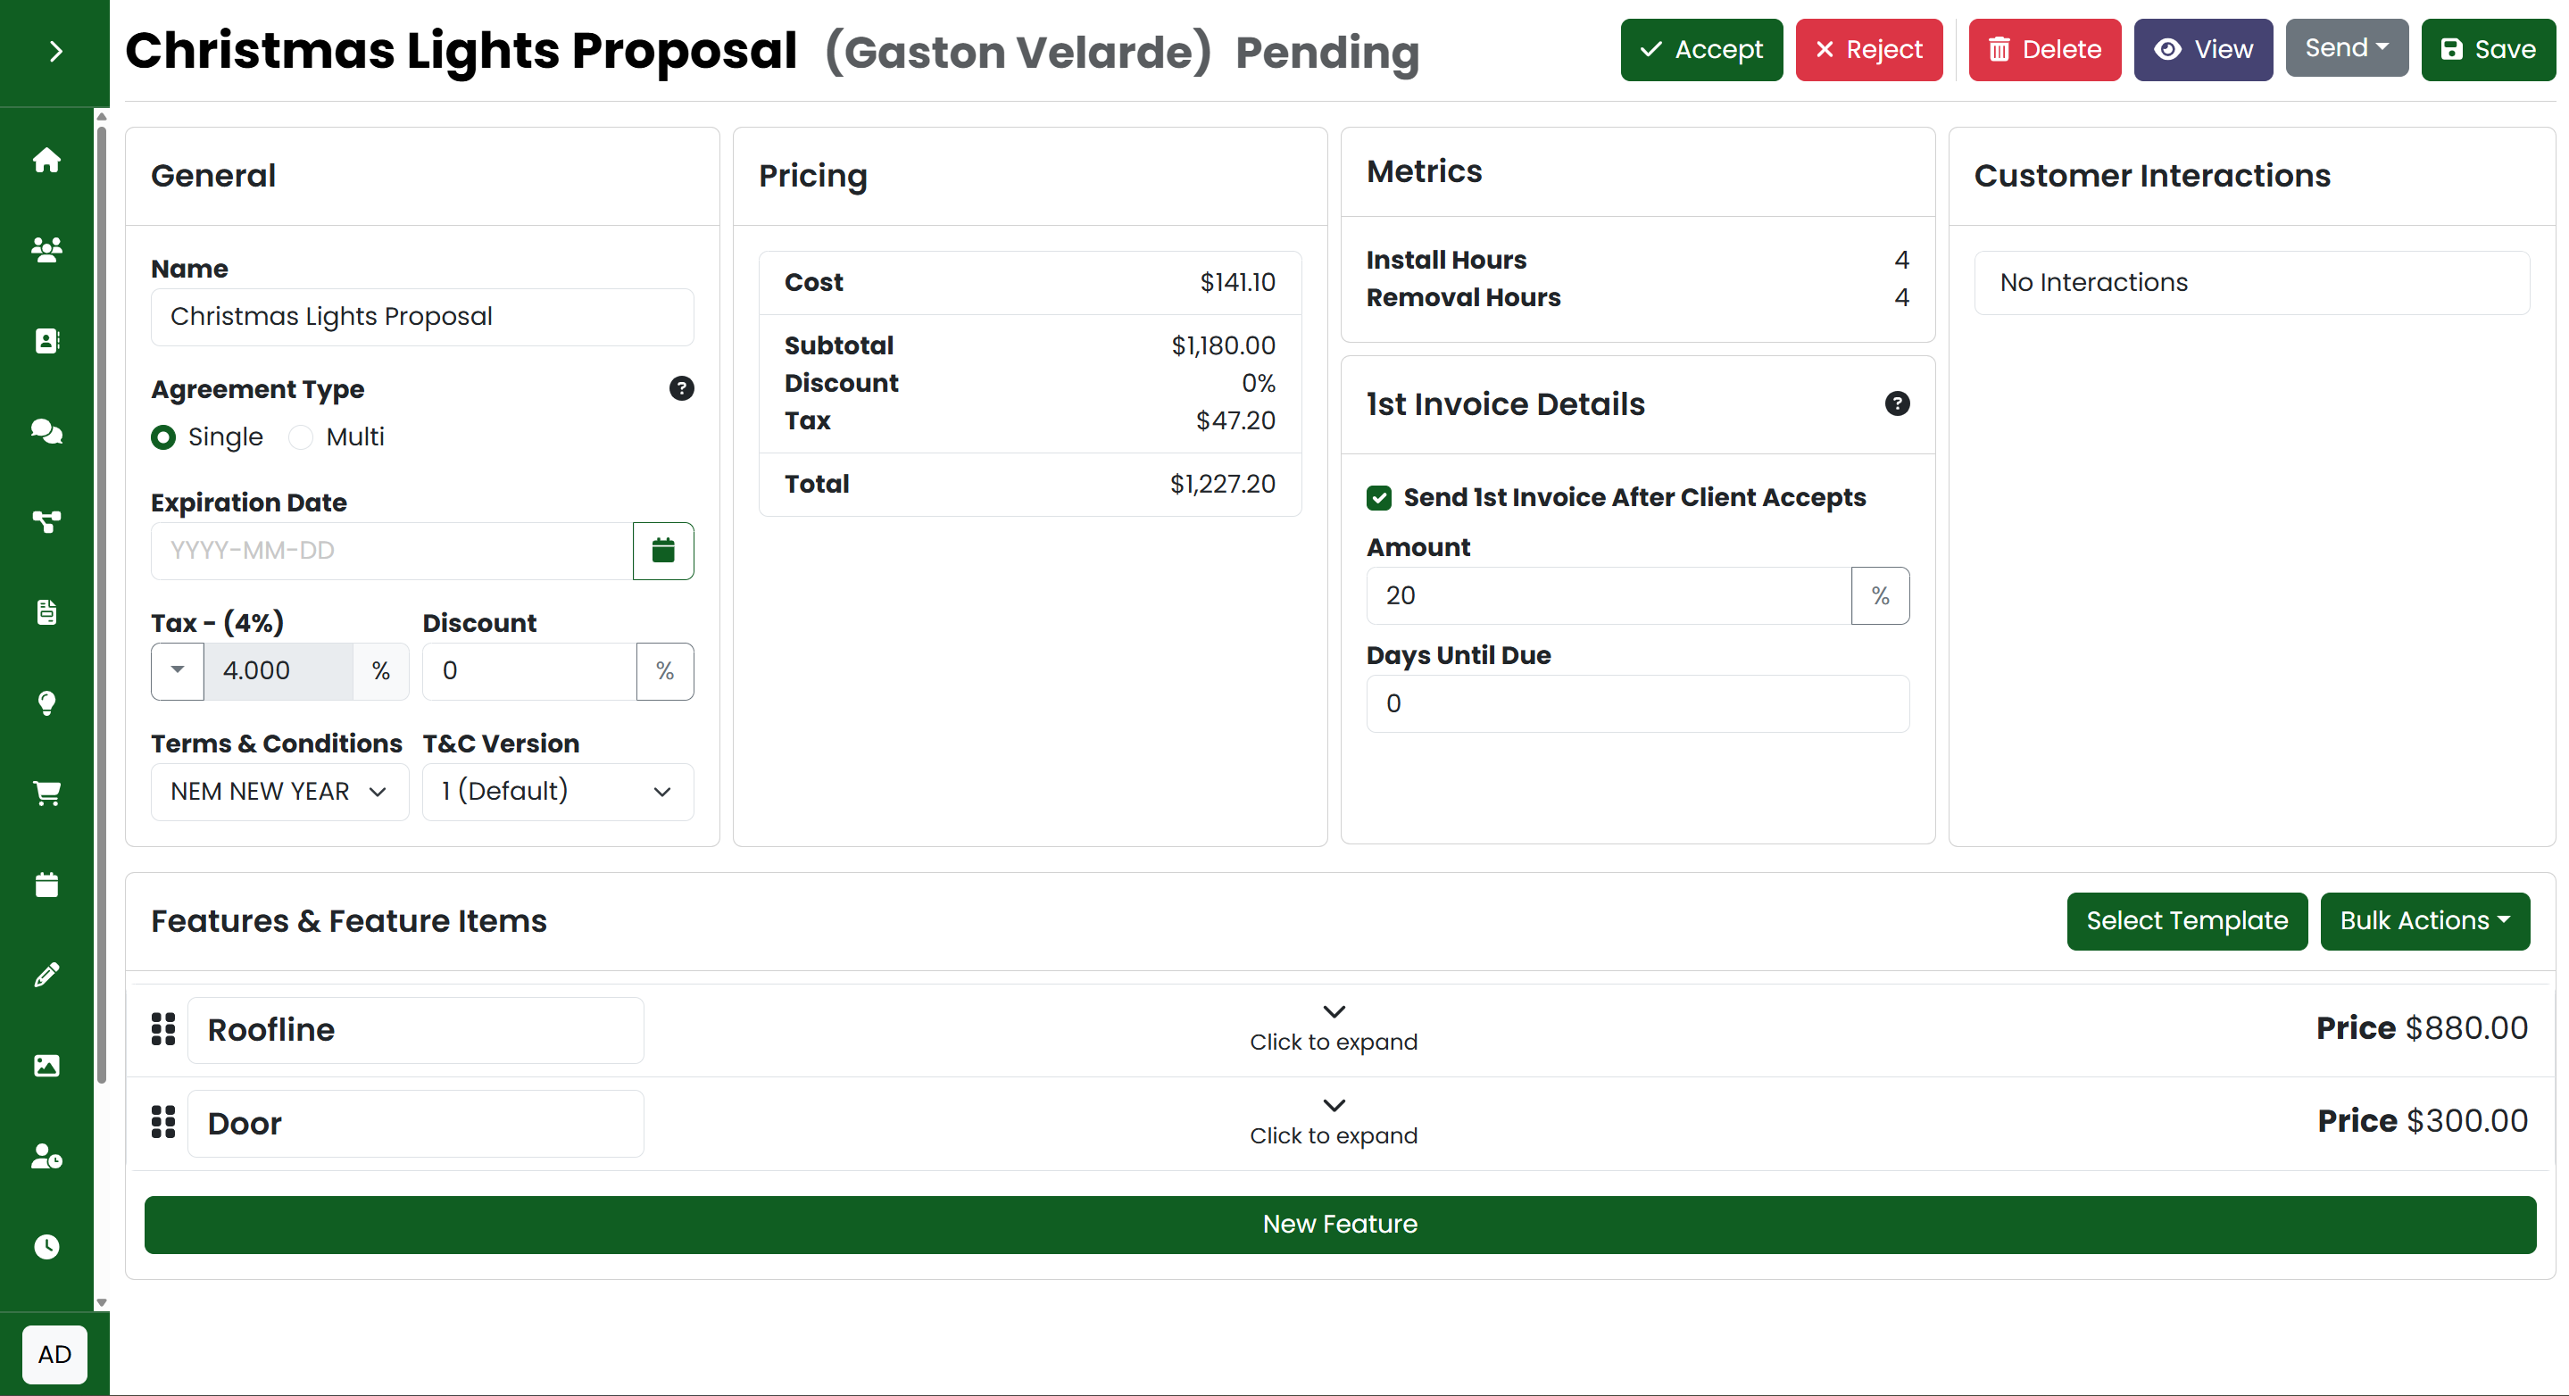Open the Home icon in sidebar
The width and height of the screenshot is (2569, 1396).
[47, 160]
